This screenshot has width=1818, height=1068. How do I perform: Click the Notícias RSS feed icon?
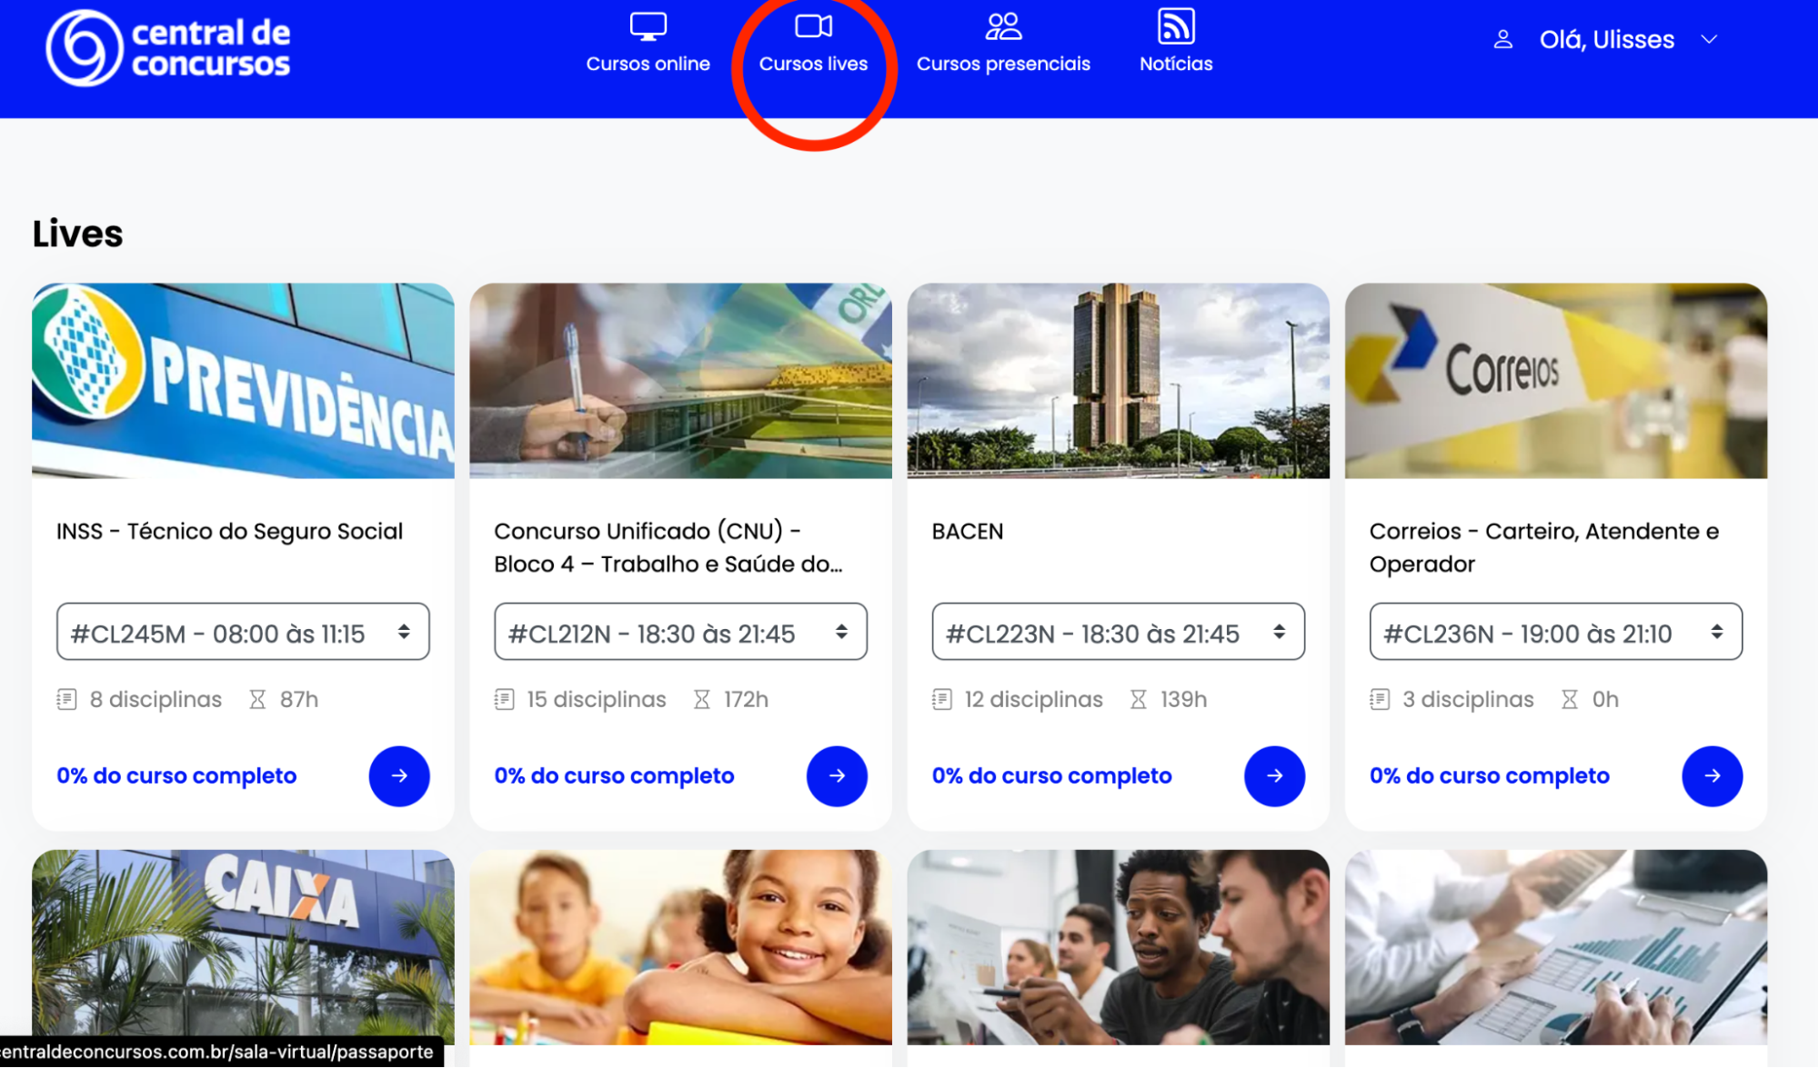pos(1175,26)
